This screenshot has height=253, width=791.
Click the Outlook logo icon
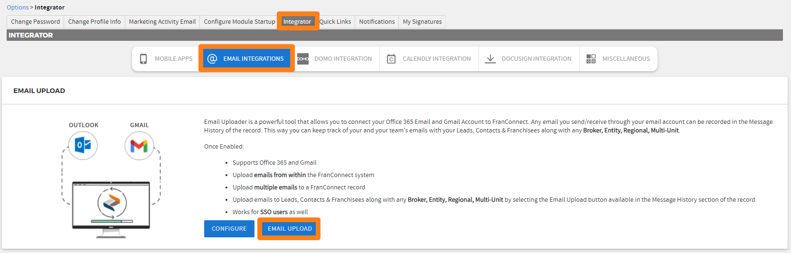[83, 145]
